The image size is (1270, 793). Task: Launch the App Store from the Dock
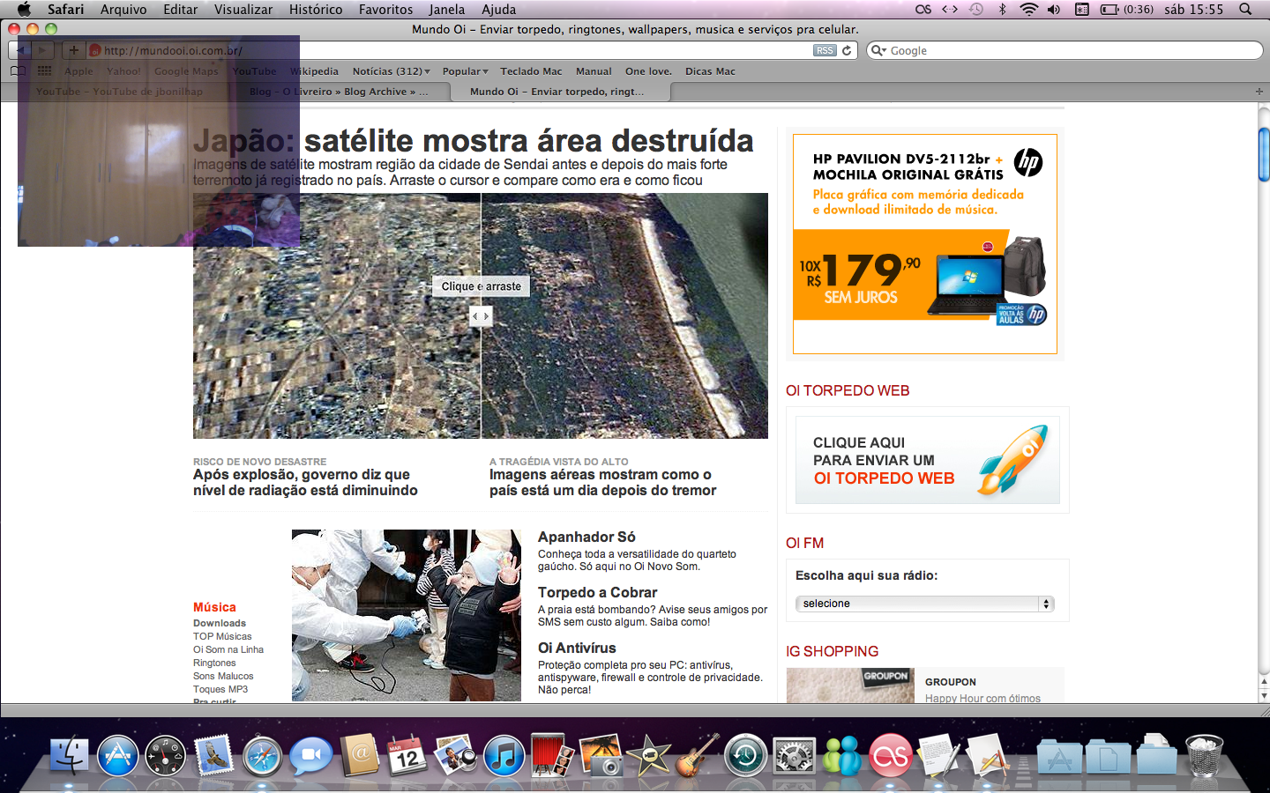117,756
